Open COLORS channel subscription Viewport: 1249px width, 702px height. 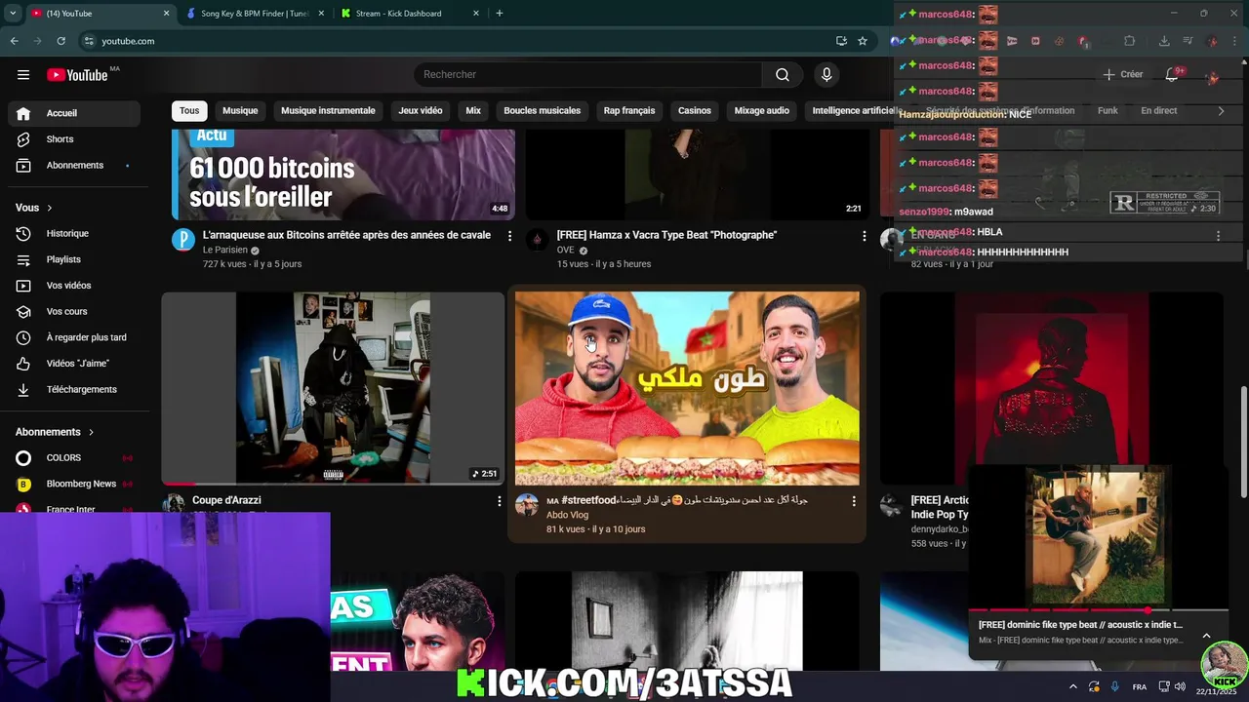click(x=76, y=458)
